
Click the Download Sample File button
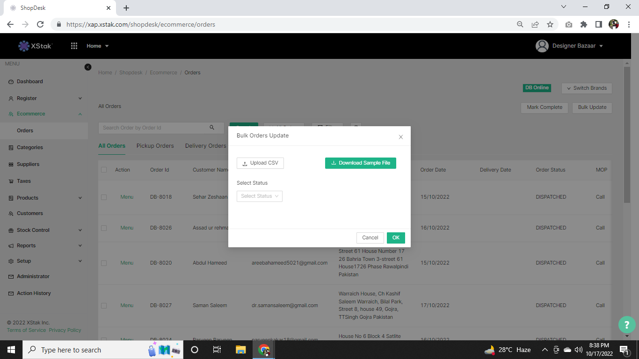(360, 163)
